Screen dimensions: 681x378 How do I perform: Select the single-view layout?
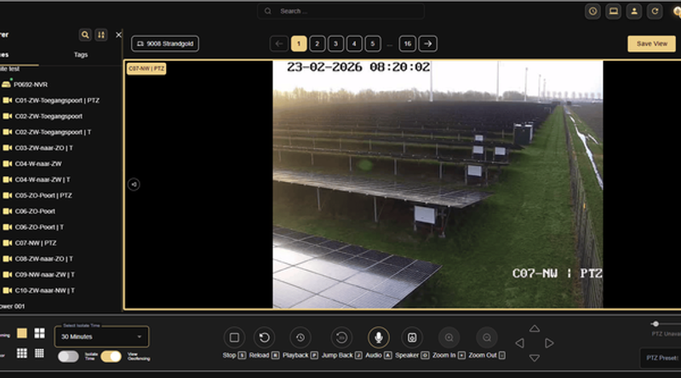22,333
